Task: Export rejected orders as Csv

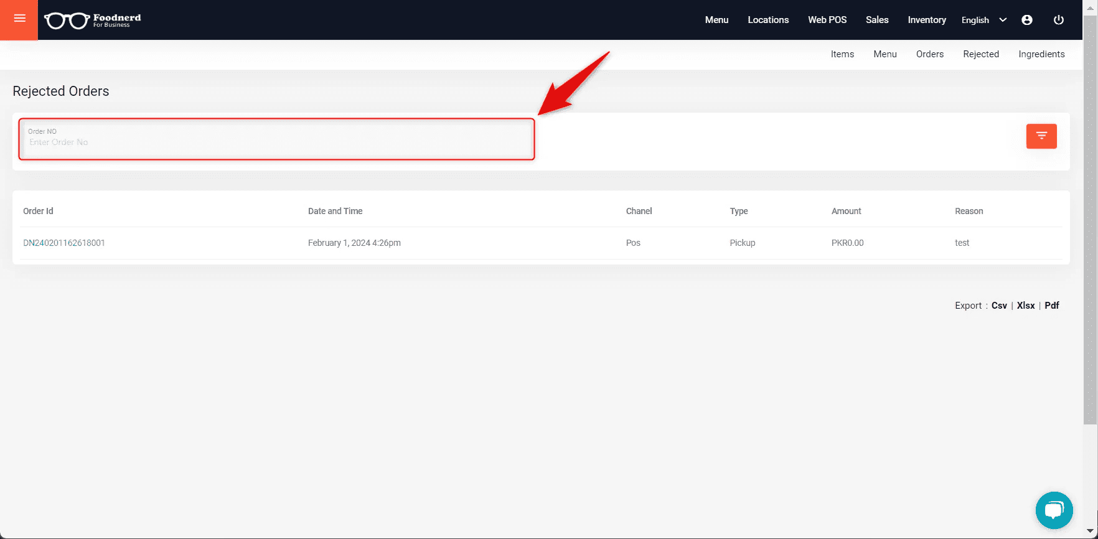Action: point(999,306)
